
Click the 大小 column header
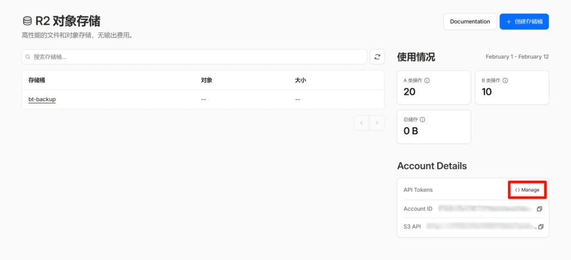coord(300,80)
